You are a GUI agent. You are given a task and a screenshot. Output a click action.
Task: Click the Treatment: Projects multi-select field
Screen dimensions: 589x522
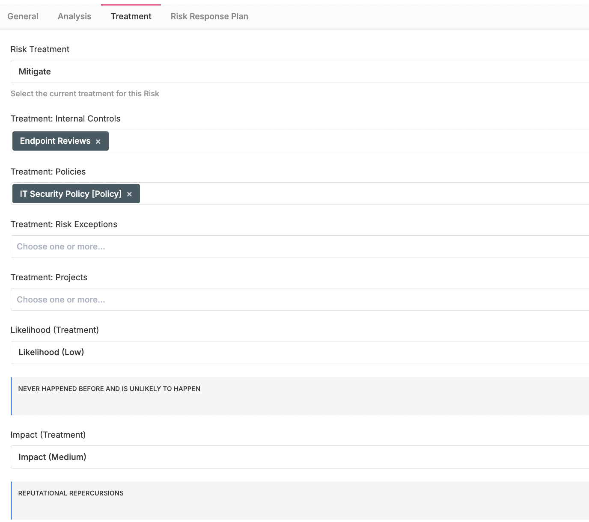click(300, 300)
